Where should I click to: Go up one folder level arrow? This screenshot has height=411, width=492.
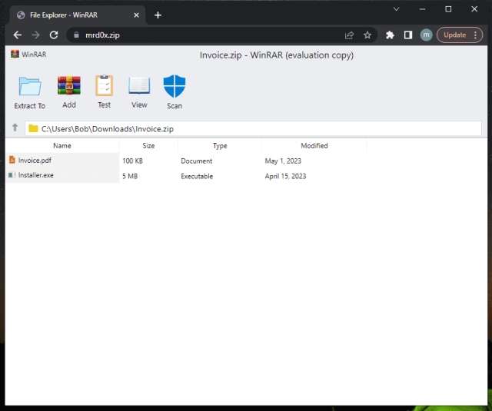15,128
